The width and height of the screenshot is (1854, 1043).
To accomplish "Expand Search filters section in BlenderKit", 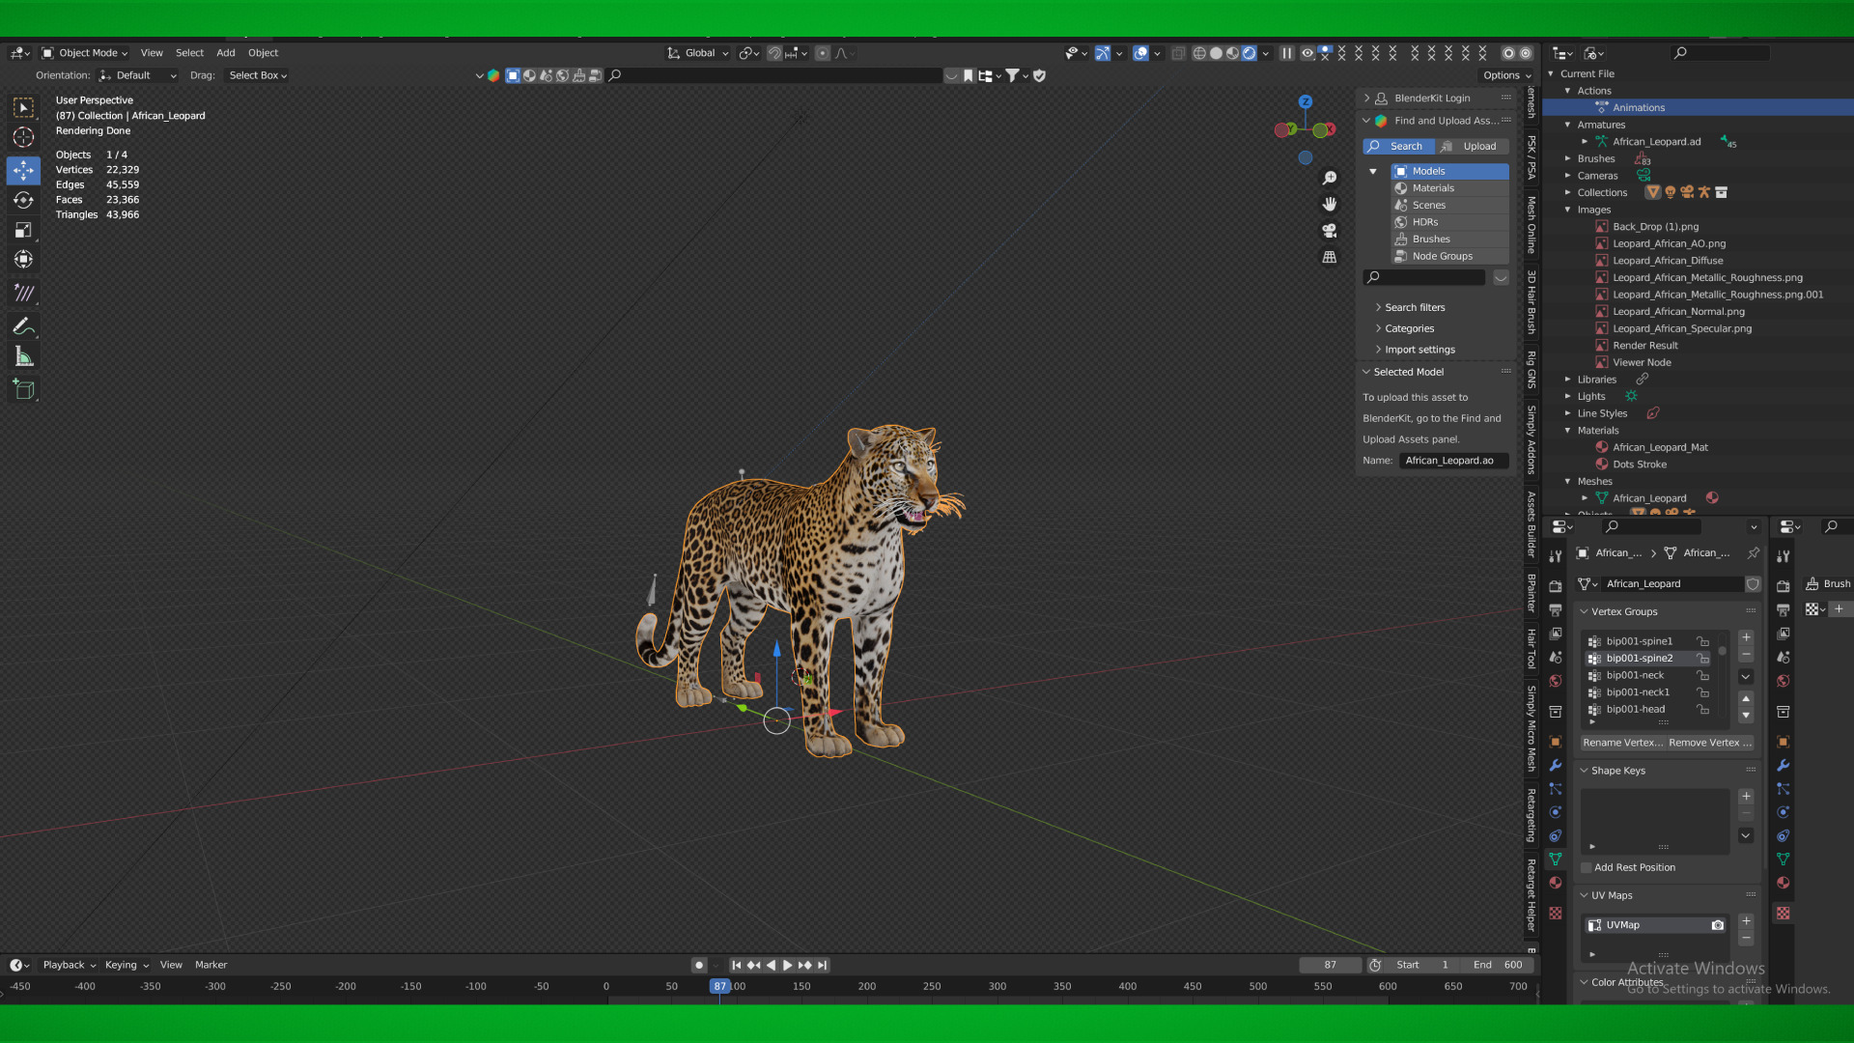I will [x=1415, y=307].
